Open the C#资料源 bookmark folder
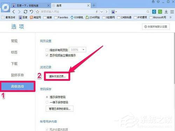 pyautogui.click(x=124, y=17)
